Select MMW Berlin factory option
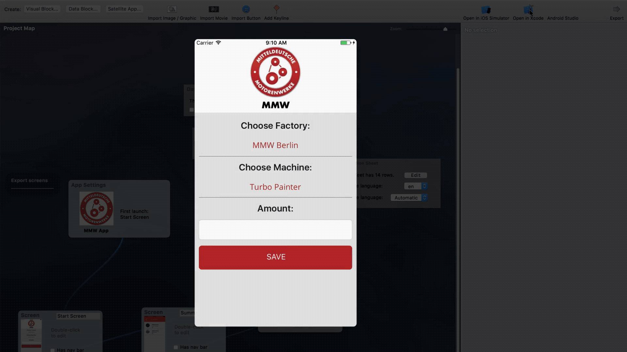The image size is (627, 352). (275, 145)
